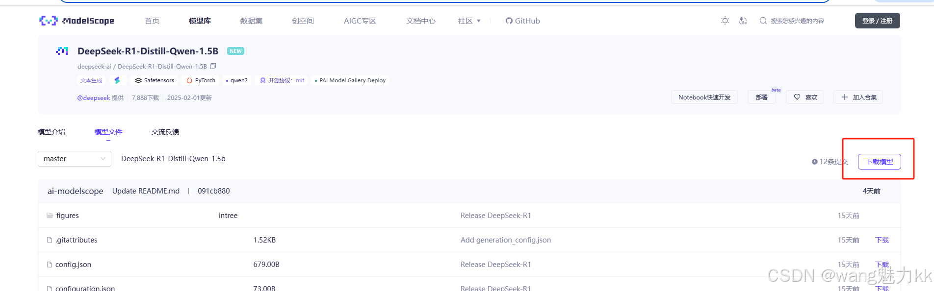Viewport: 934px width, 291px height.
Task: Expand the 社区 menu
Action: tap(469, 21)
